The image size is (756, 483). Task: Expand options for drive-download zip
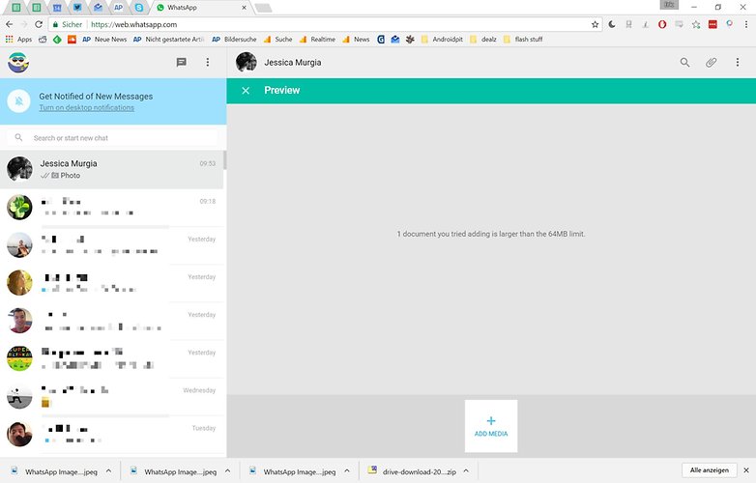coord(466,471)
